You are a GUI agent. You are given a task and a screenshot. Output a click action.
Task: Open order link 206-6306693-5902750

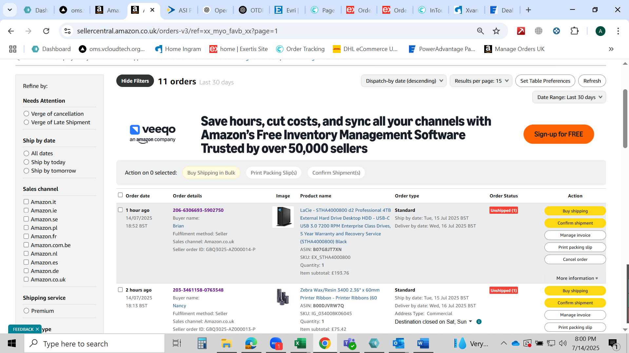click(x=198, y=210)
